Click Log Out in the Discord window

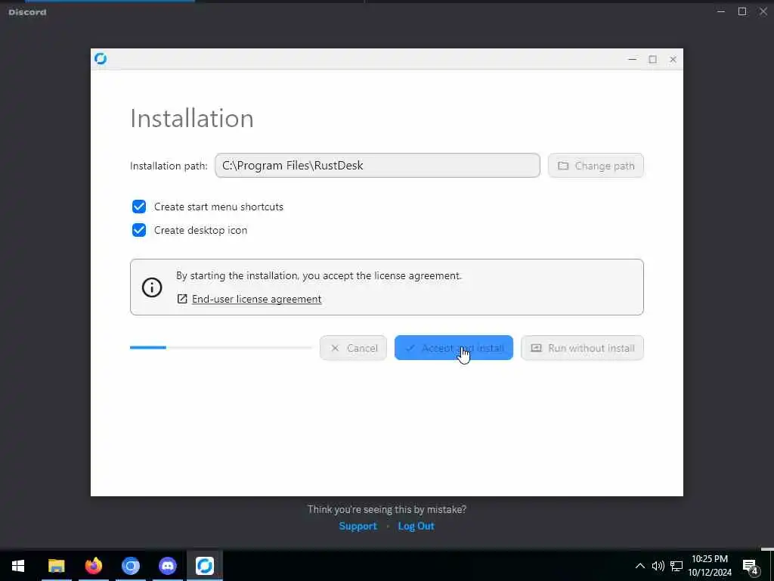click(416, 527)
